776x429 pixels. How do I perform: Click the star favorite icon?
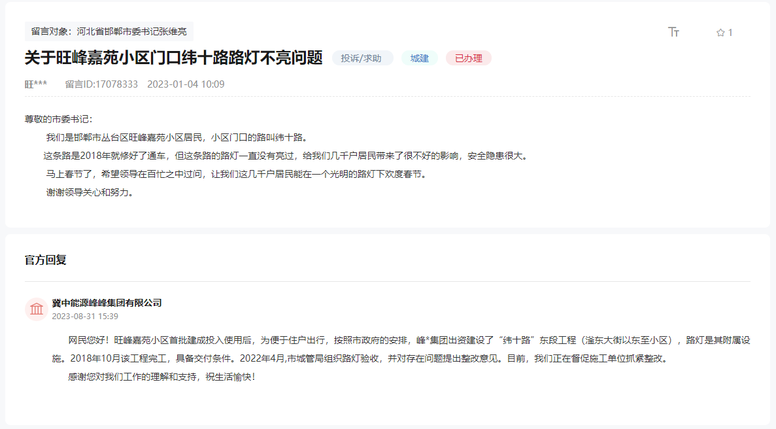point(720,33)
